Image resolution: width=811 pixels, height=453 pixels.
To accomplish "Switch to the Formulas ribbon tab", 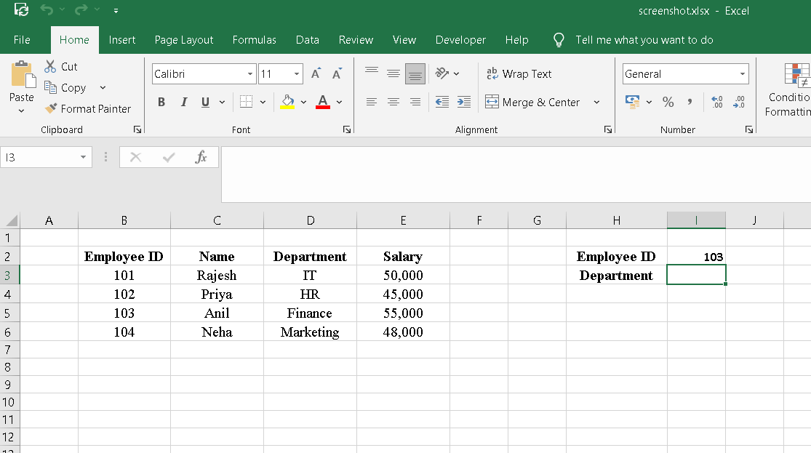I will click(254, 40).
